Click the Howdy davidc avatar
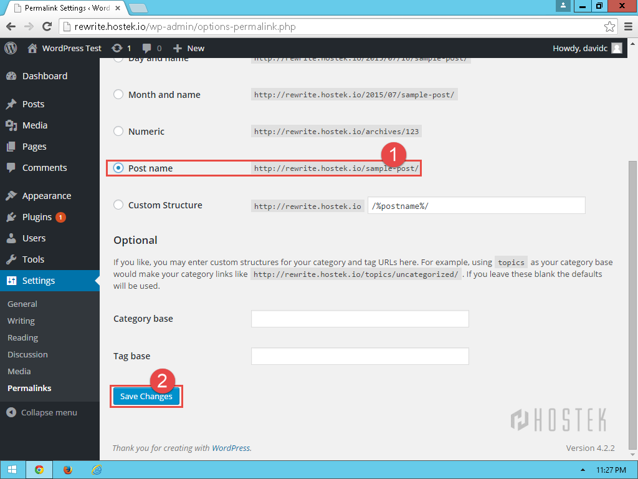The height and width of the screenshot is (479, 638). 617,48
